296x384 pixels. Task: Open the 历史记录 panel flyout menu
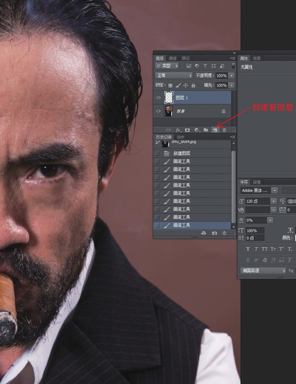pyautogui.click(x=232, y=137)
